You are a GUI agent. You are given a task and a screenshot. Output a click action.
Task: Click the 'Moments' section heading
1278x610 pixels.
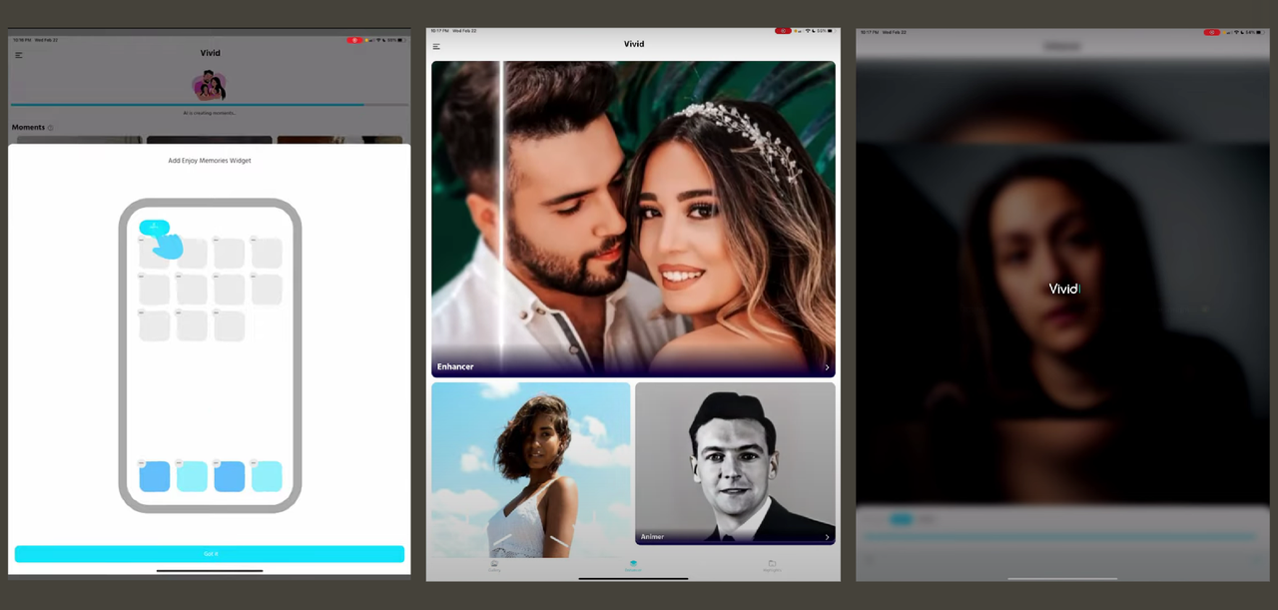click(28, 128)
